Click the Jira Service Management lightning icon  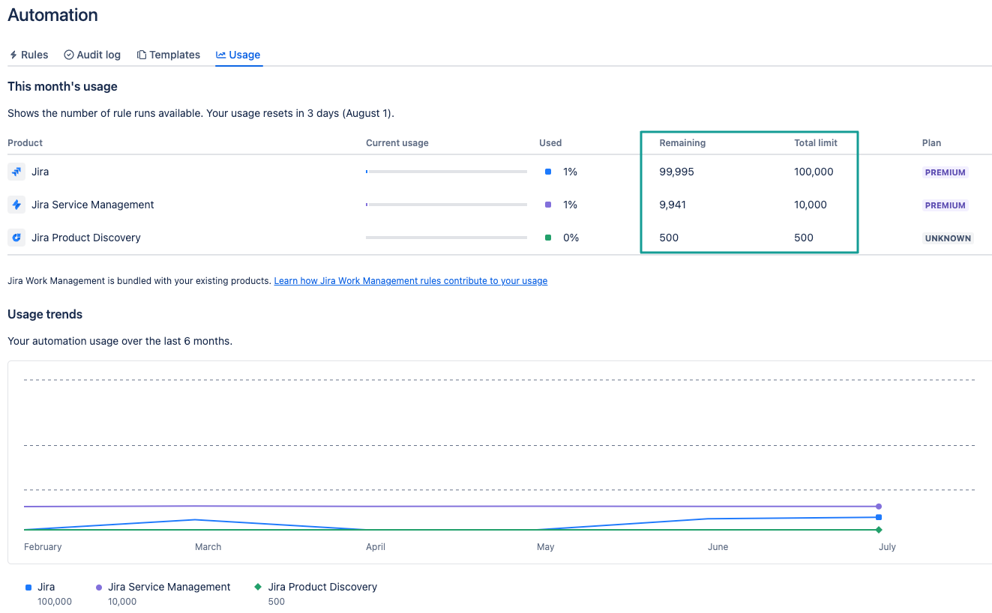[16, 205]
